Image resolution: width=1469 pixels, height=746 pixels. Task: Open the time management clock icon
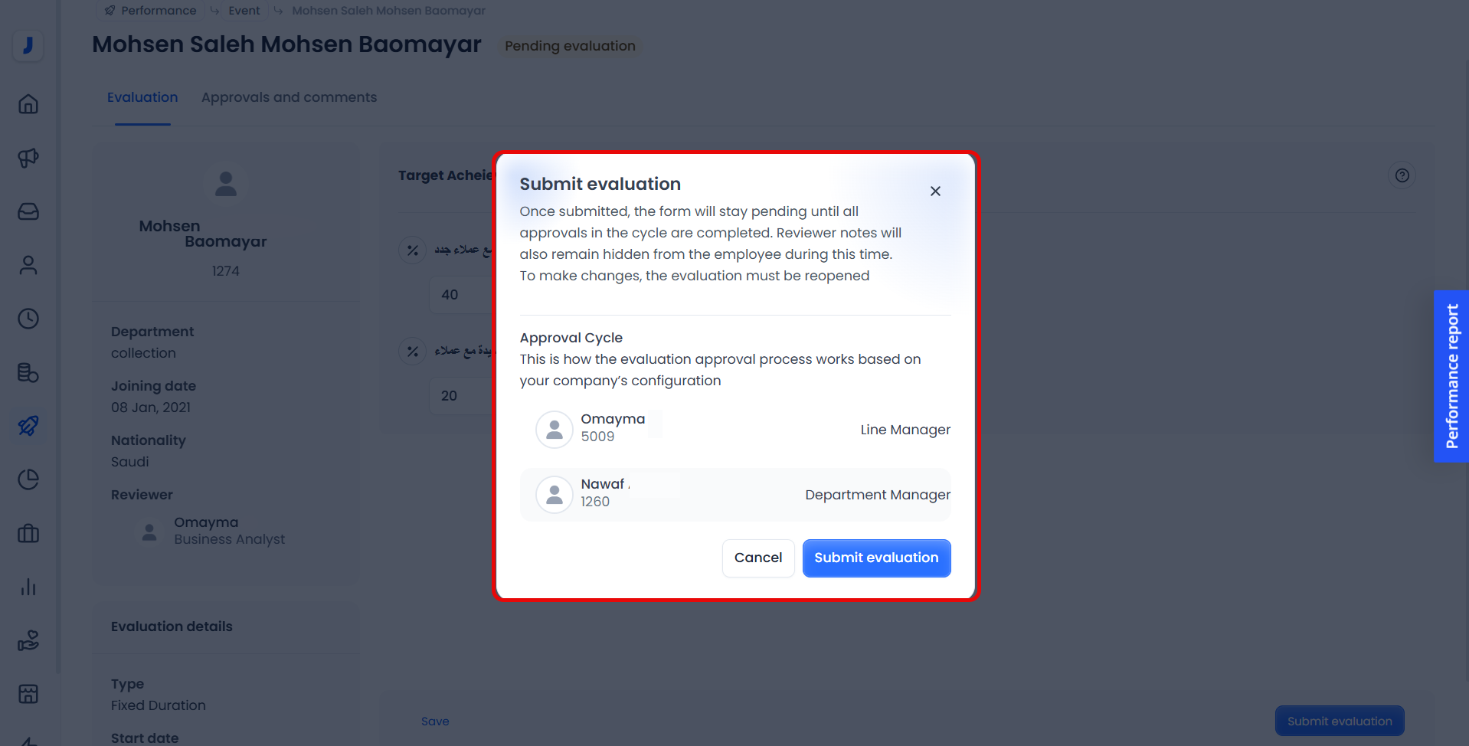[x=28, y=319]
